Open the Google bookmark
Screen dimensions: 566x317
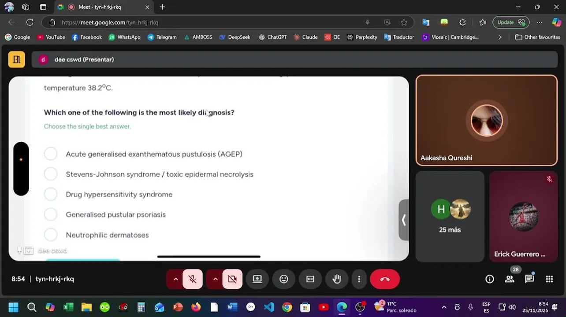pos(18,37)
